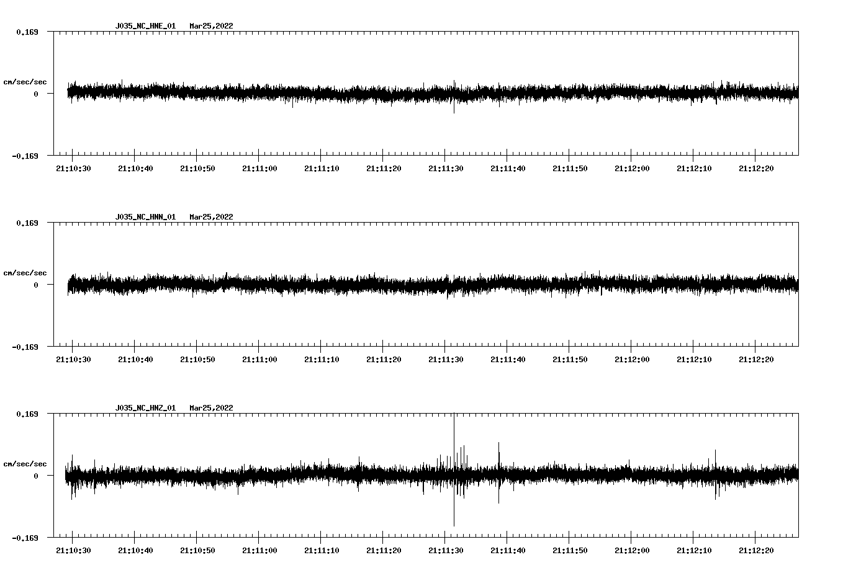Click the 21:11:30 time label under the HNE plot

click(446, 169)
